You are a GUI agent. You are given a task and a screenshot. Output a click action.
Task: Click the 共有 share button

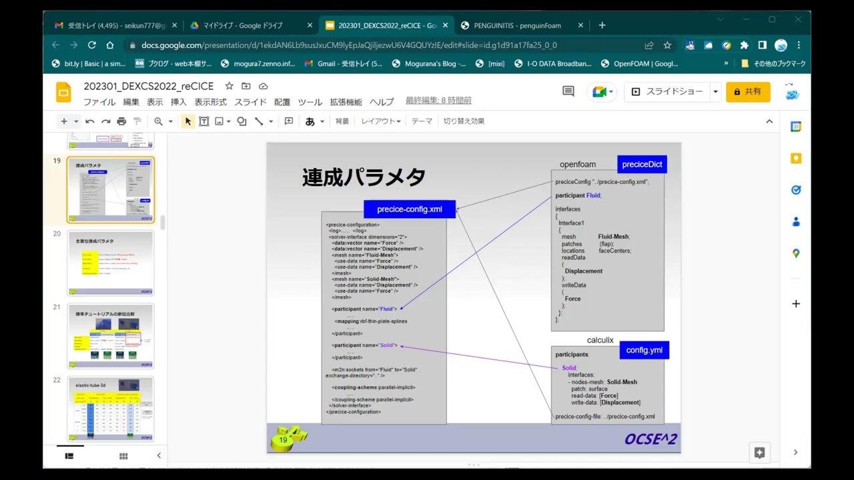point(748,92)
